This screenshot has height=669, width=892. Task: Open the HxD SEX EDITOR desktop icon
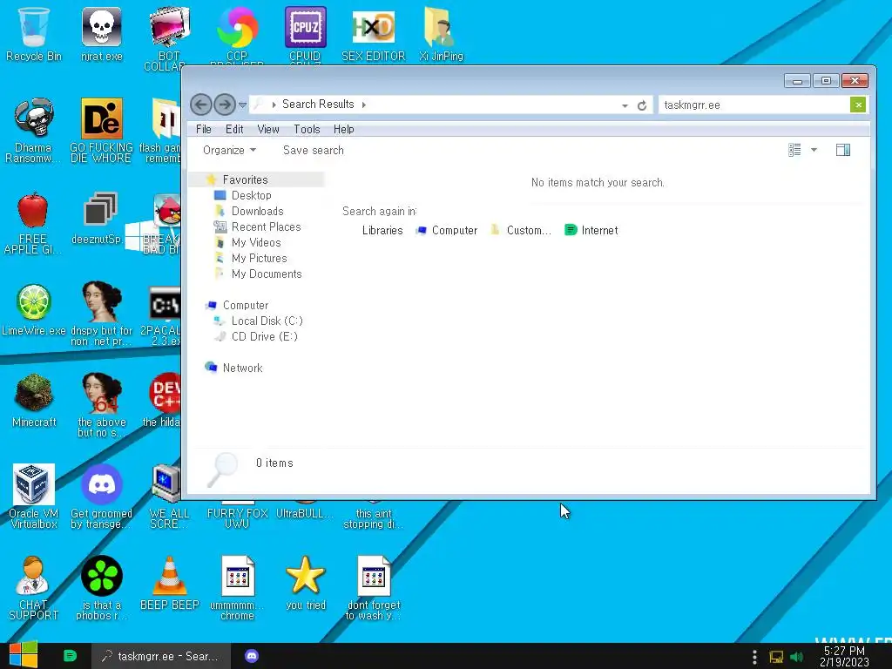click(373, 34)
